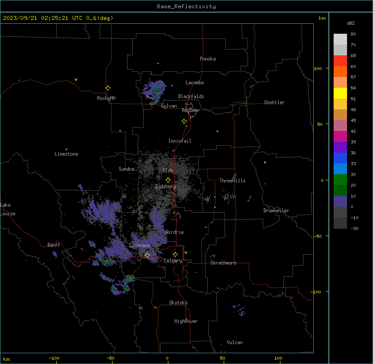Viewport: 373px width, 364px height.
Task: Click the x-axis 50 km tick label
Action: coord(222,358)
